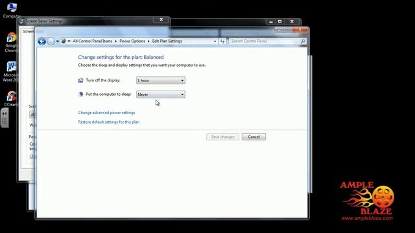Navigate to Power Options breadcrumb
Image resolution: width=415 pixels, height=233 pixels.
pyautogui.click(x=132, y=41)
